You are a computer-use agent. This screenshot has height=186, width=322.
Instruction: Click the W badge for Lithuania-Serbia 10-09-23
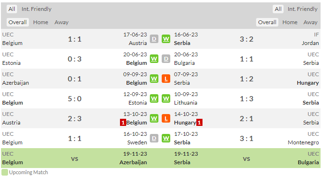(x=166, y=98)
